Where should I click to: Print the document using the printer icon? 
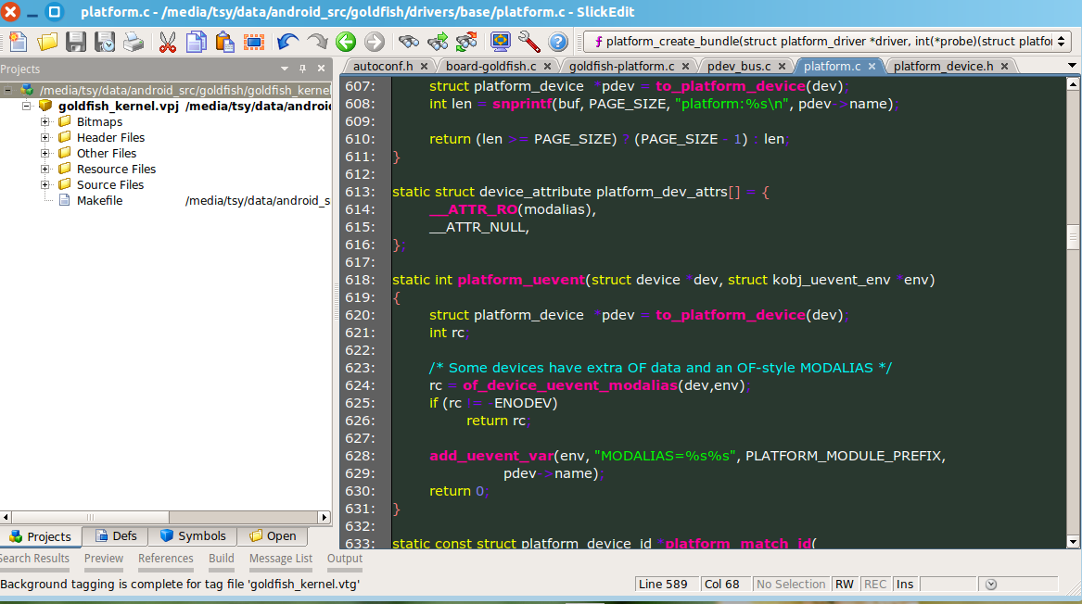(x=134, y=42)
